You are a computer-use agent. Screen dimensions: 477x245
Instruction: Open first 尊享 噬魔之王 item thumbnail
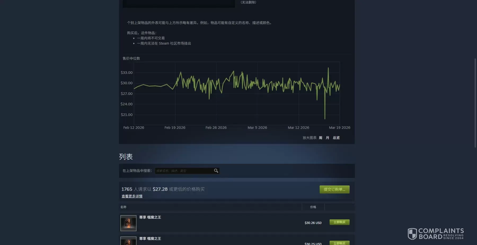point(128,223)
